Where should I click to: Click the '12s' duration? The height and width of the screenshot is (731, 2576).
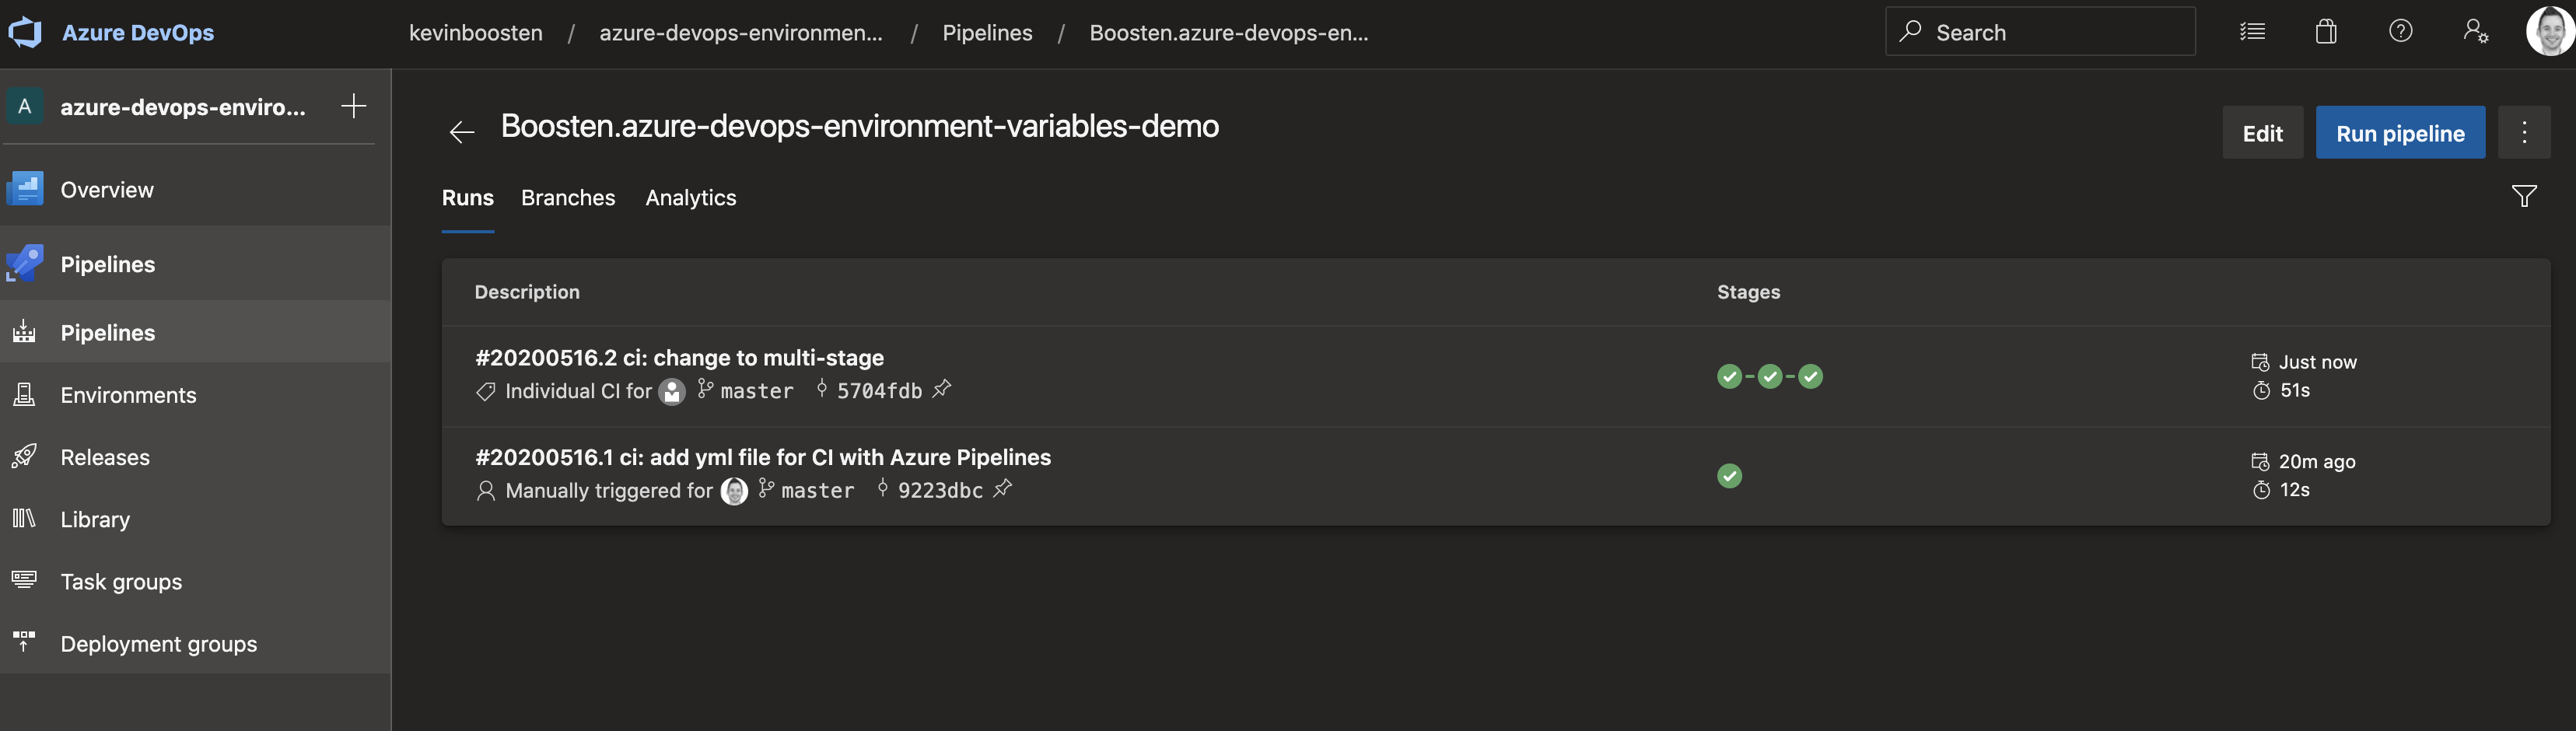coord(2294,489)
